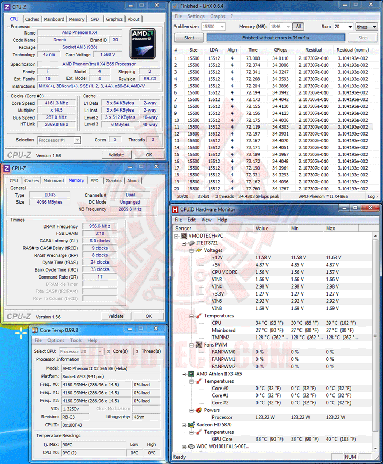Click the Tj. Max 90°C field
Viewport: 383px width, 464px height.
[x=94, y=445]
